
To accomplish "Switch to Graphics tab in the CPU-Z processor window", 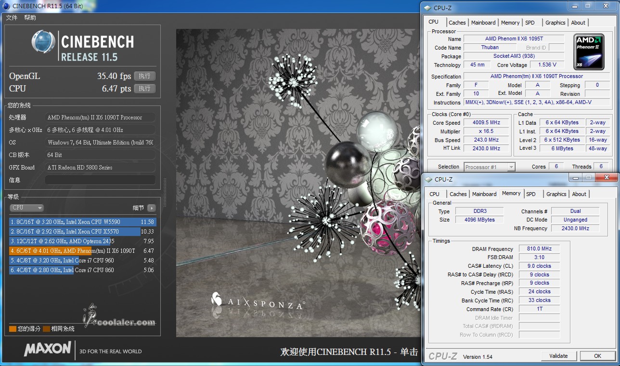I will 555,23.
